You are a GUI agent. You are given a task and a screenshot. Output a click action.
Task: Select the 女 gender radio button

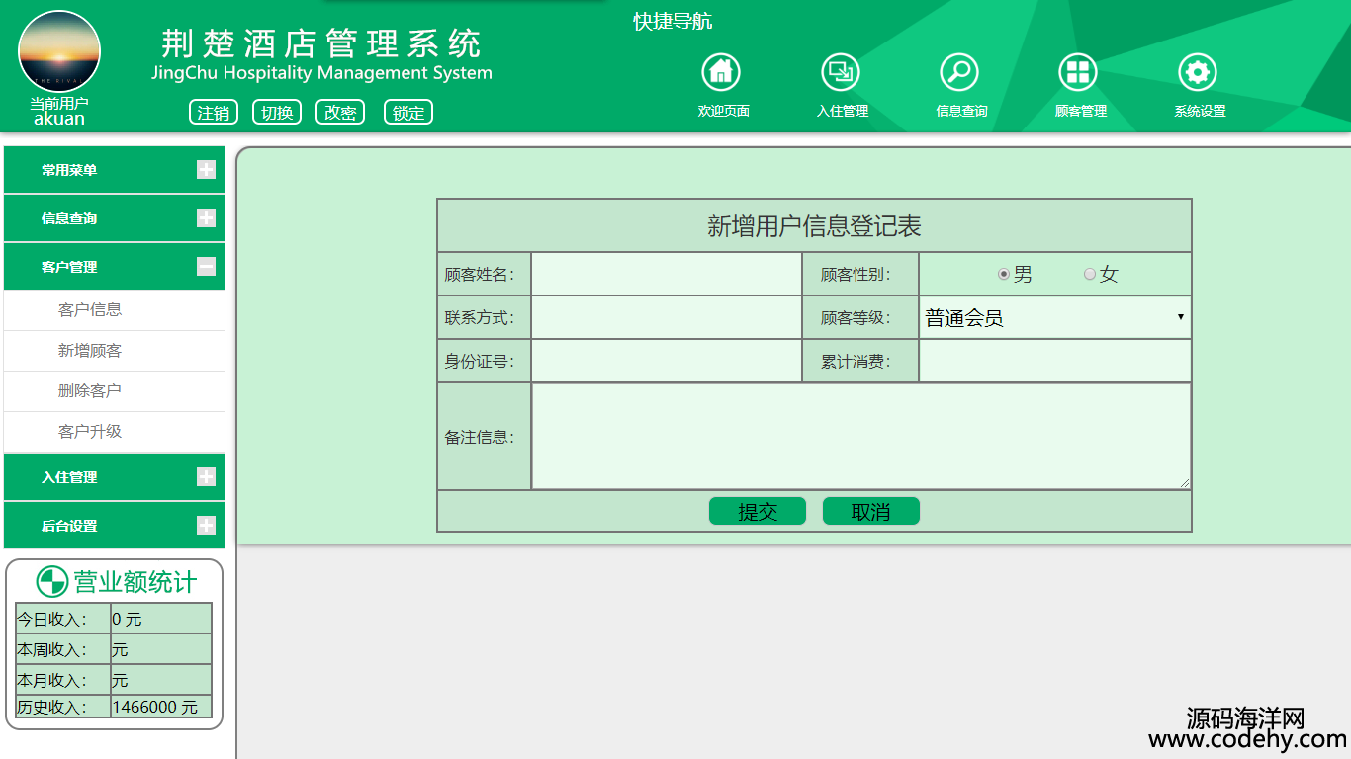1090,274
